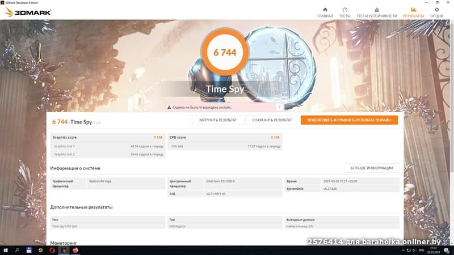This screenshot has height=255, width=454.
Task: Open the ОПЦИИ options tab
Action: [436, 12]
